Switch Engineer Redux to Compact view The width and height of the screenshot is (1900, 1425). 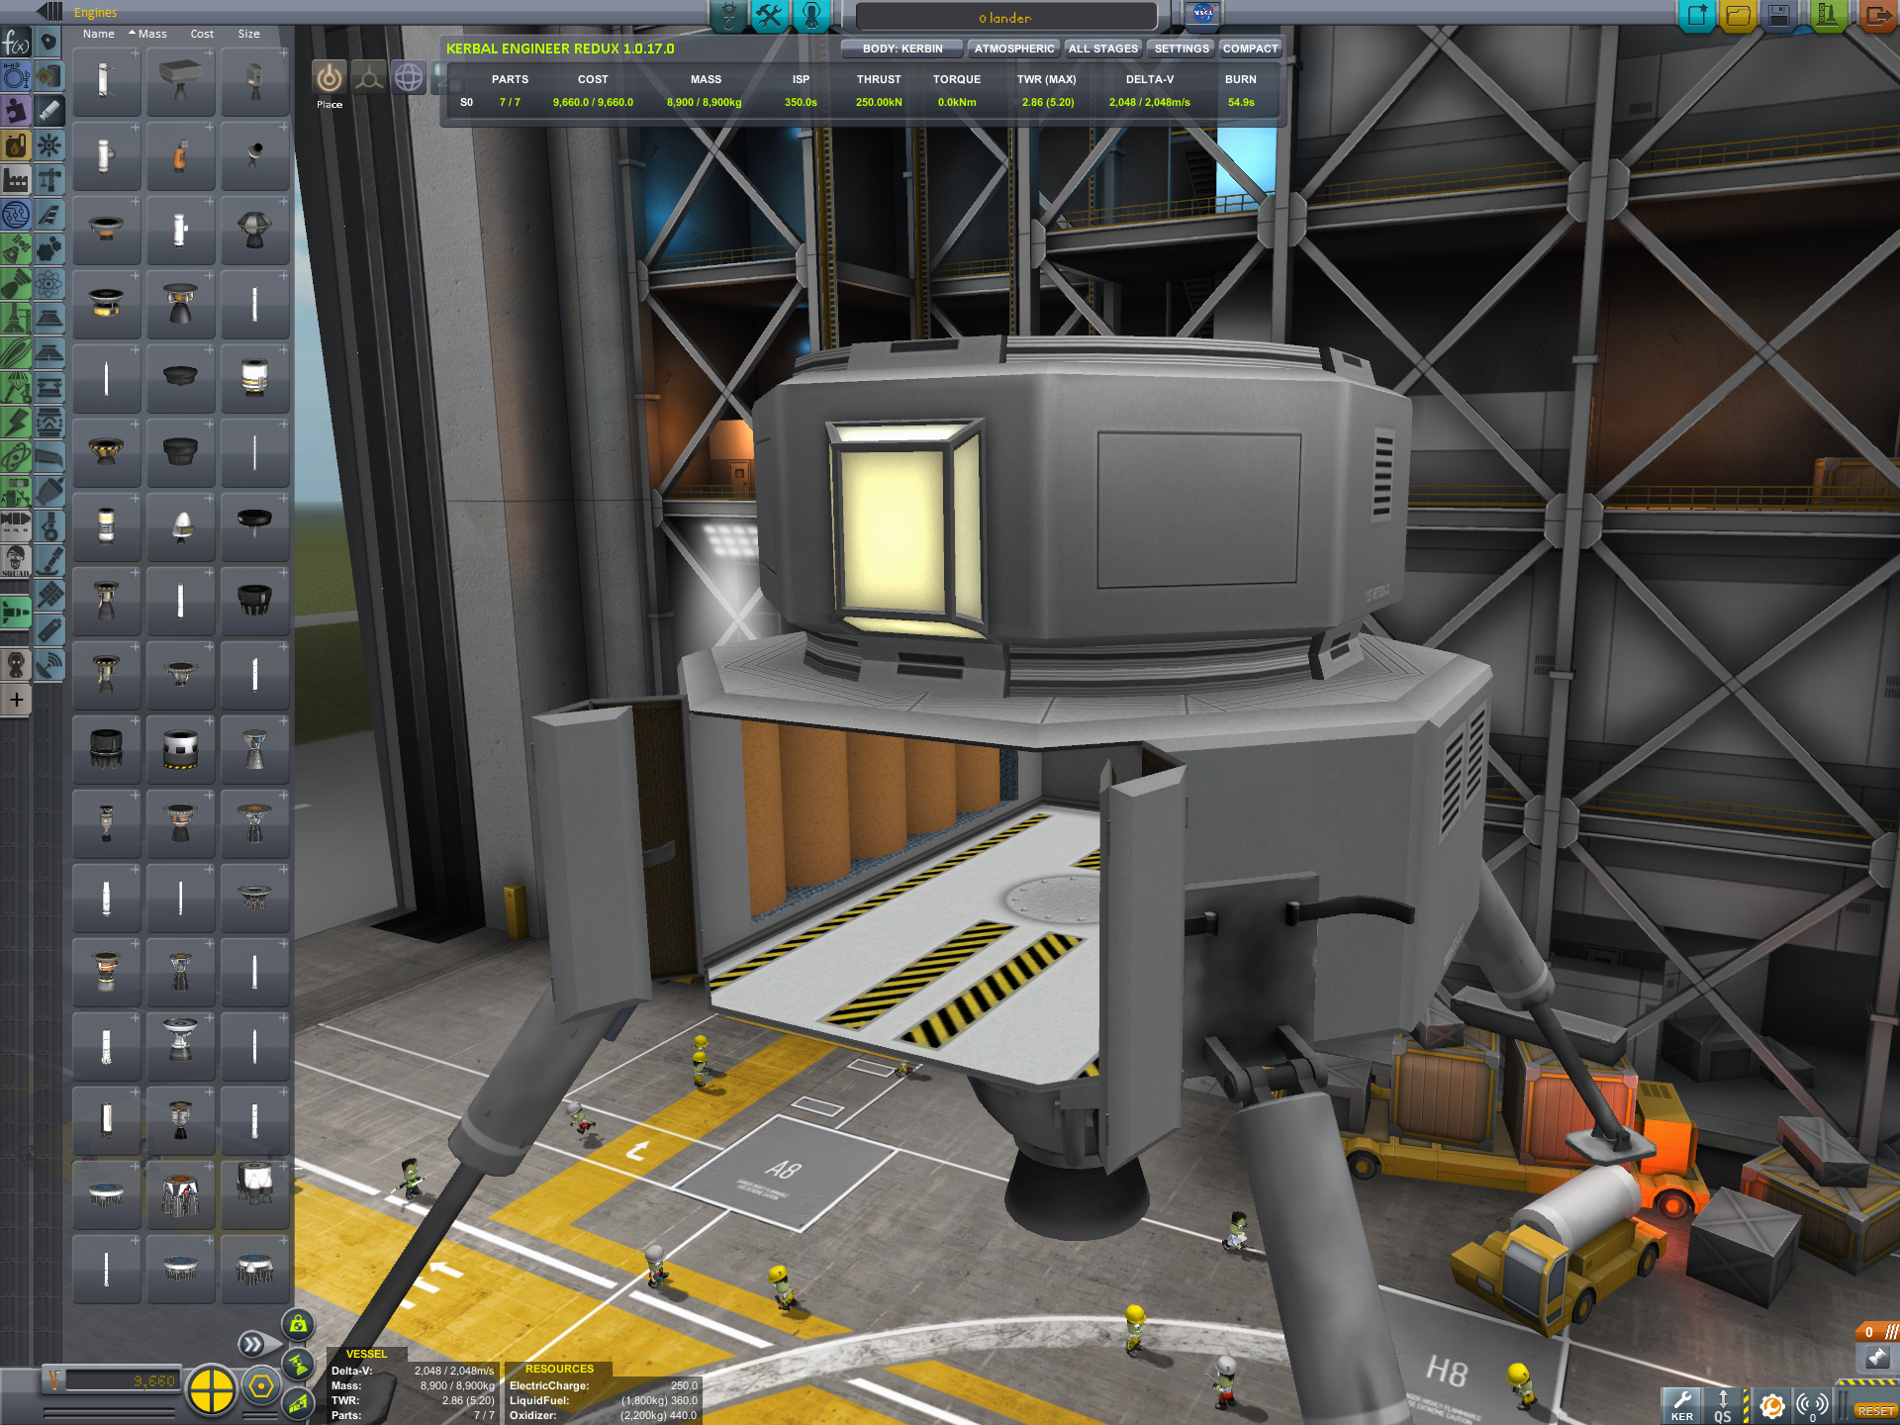coord(1250,48)
